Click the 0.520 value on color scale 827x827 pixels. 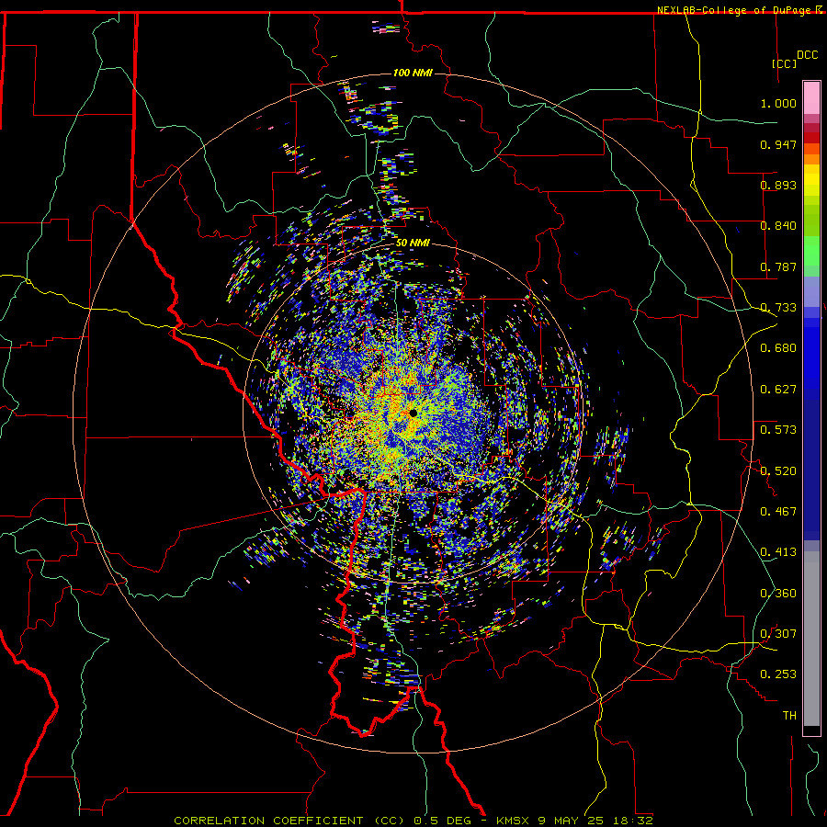pyautogui.click(x=778, y=471)
